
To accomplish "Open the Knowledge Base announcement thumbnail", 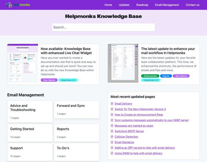I will click(22, 63).
